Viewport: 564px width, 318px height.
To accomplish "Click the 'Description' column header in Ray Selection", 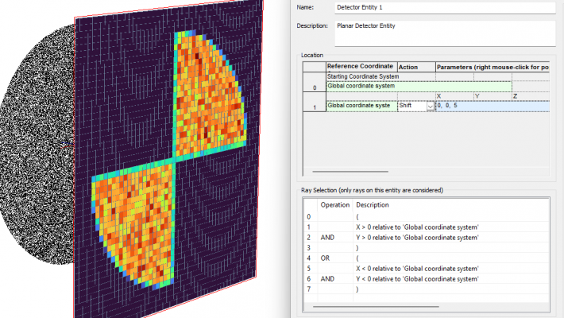I will (373, 205).
